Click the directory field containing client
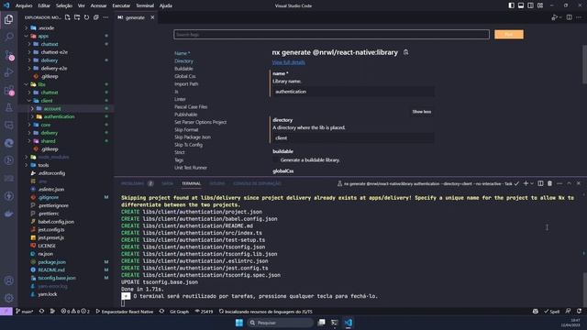The image size is (587, 330). click(x=353, y=138)
